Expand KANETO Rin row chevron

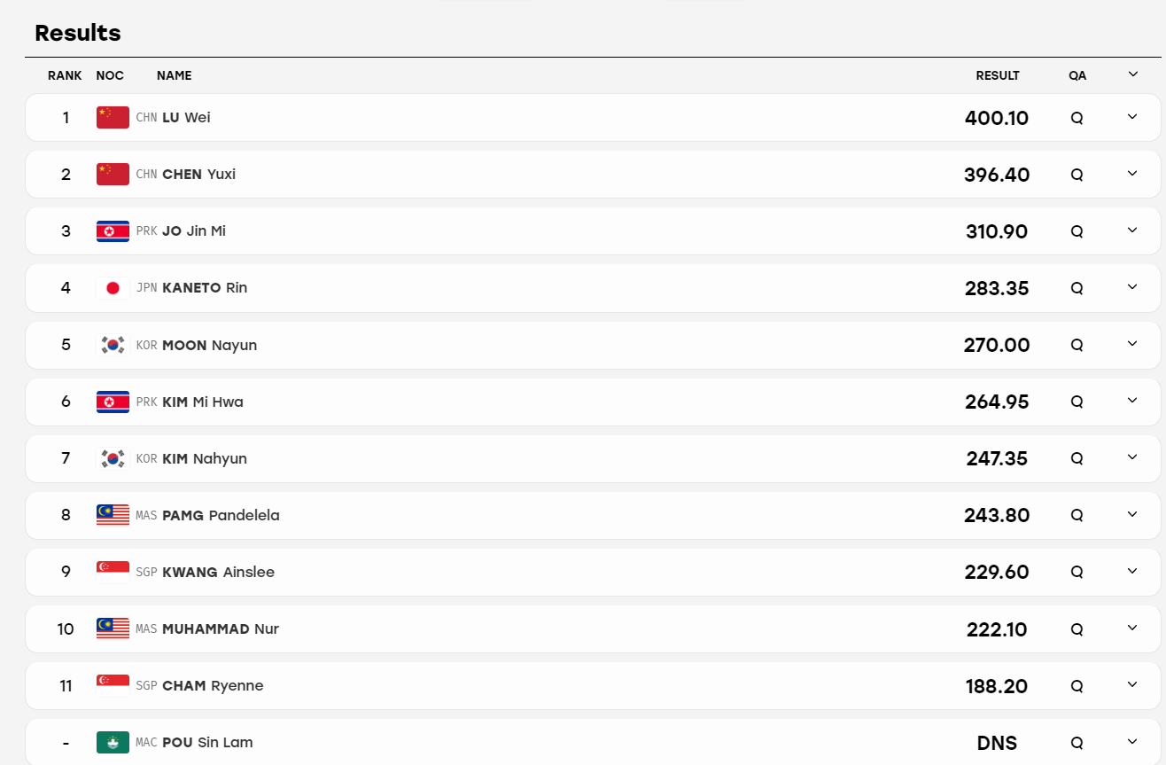(x=1132, y=287)
